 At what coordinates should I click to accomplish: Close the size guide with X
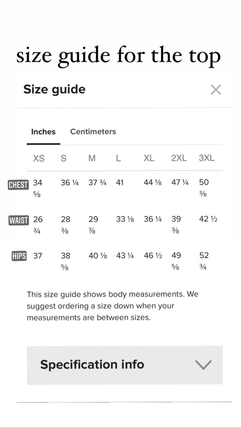click(x=216, y=90)
